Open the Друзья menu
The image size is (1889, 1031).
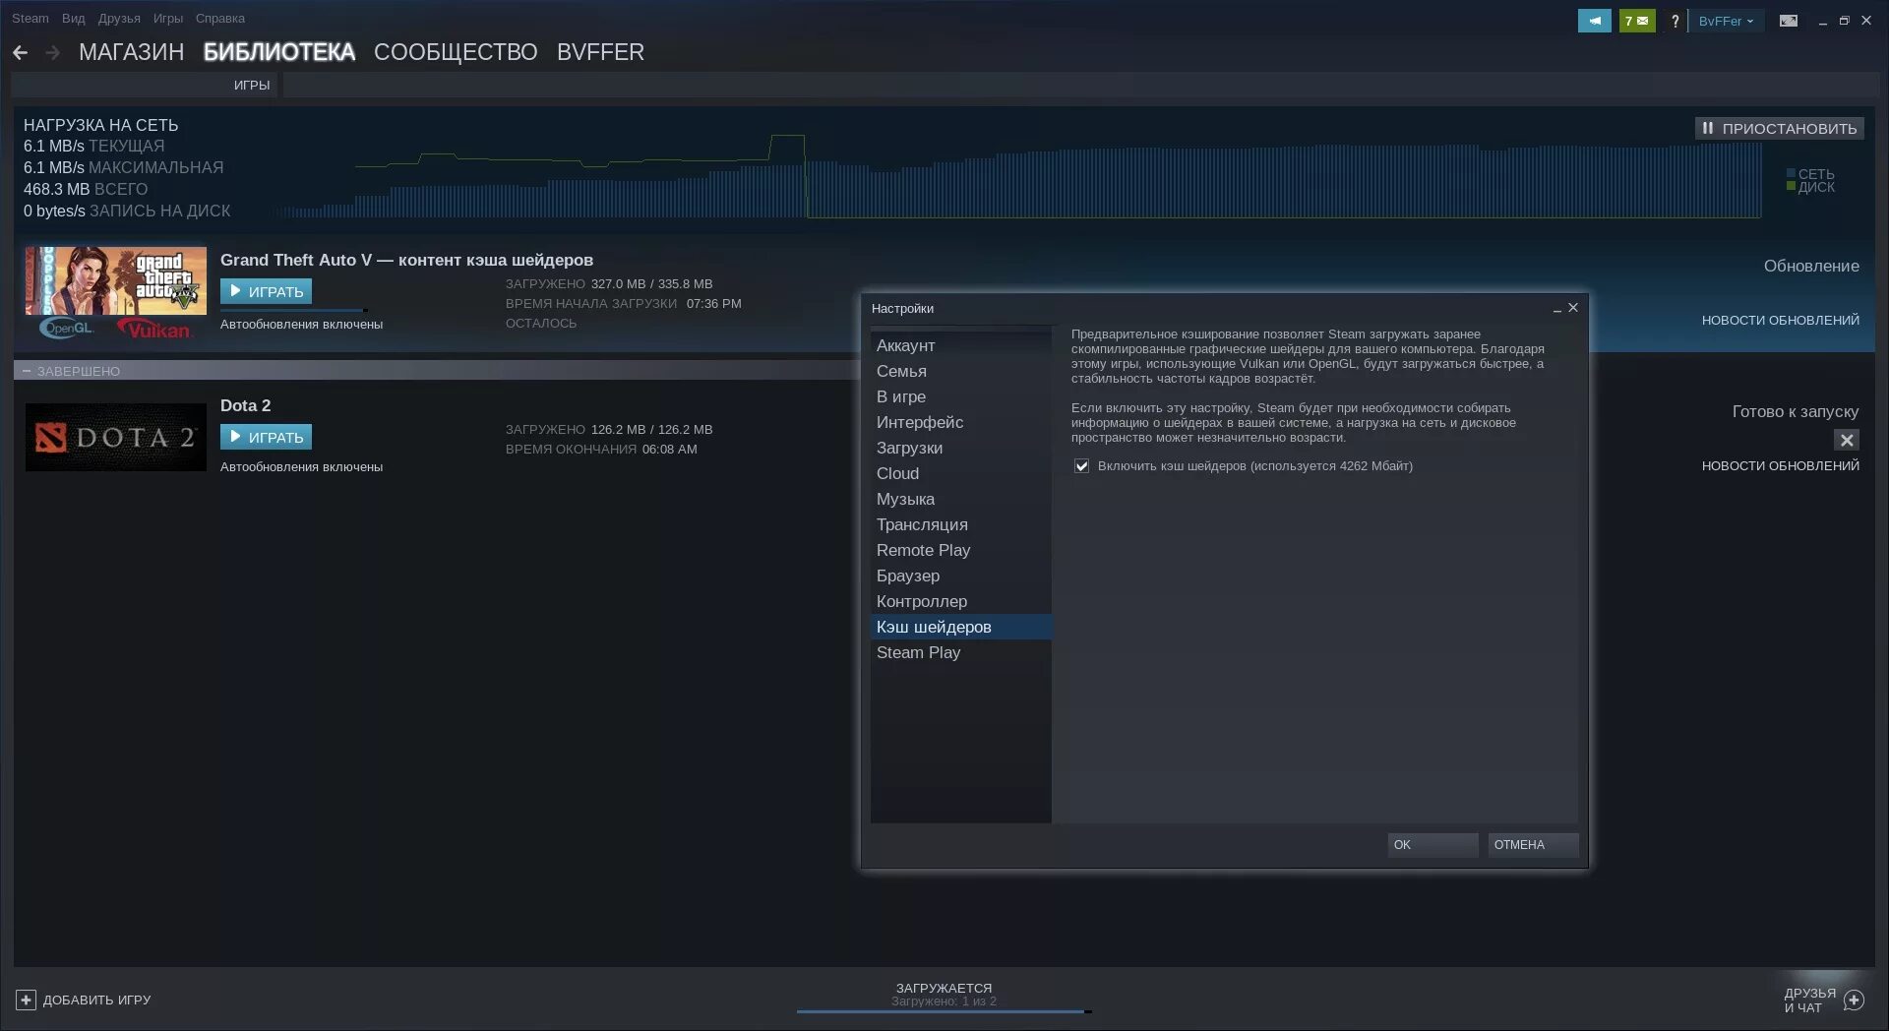point(119,18)
